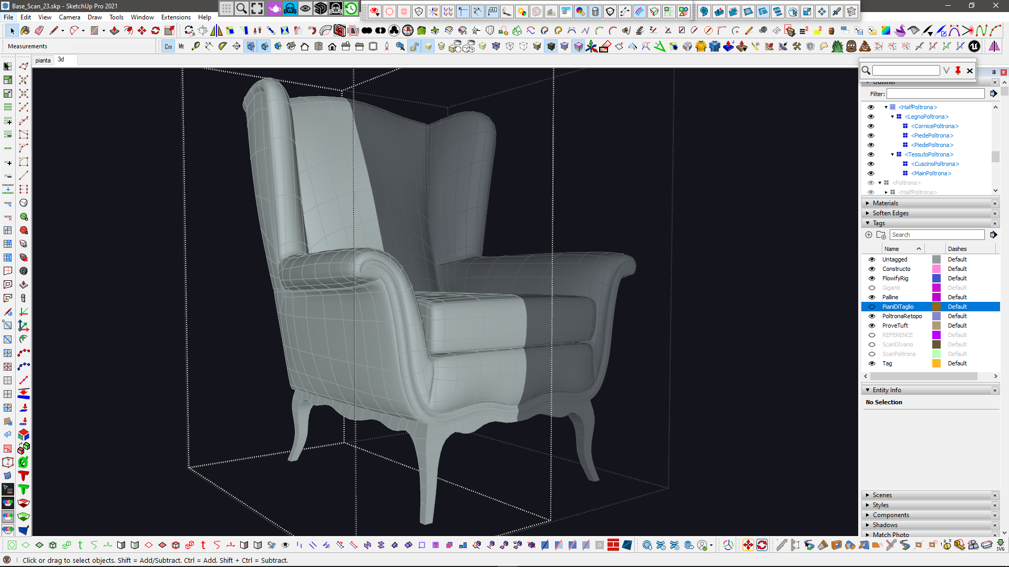1009x567 pixels.
Task: Click the Outliner Filter input field
Action: click(x=935, y=94)
